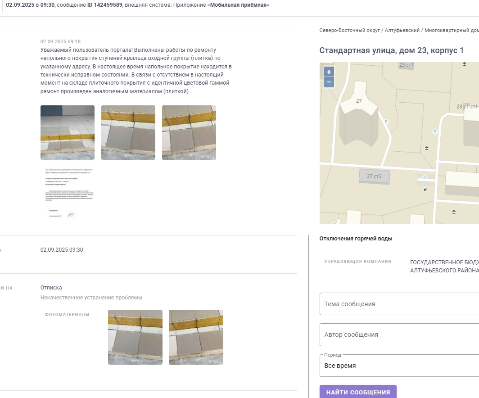The image size is (479, 398).
Task: Open first photo under ФОТОМАТЕРИАЛЫ
Action: click(136, 337)
